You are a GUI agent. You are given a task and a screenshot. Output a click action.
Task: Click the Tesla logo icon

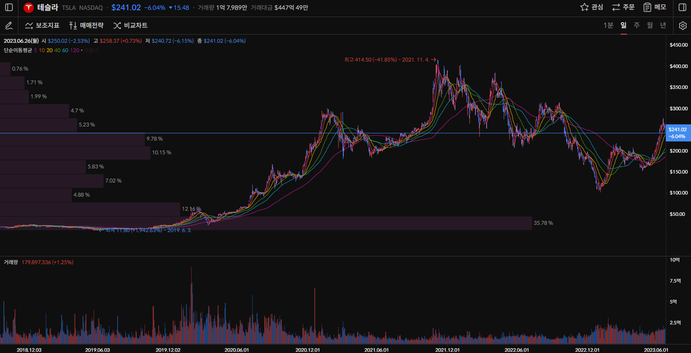pyautogui.click(x=29, y=7)
